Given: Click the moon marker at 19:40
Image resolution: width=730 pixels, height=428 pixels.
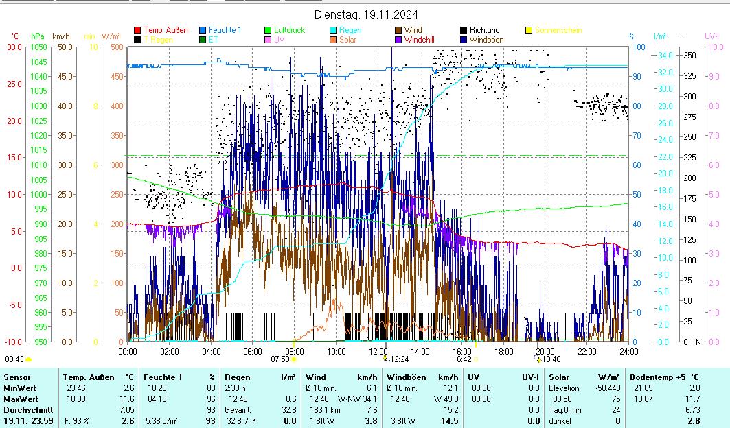Looking at the screenshot, I should tap(538, 359).
